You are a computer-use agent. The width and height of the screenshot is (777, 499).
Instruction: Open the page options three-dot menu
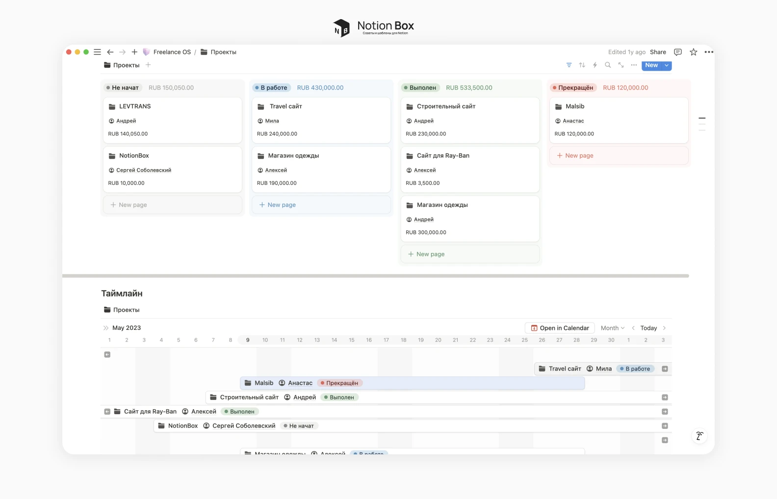click(x=709, y=52)
